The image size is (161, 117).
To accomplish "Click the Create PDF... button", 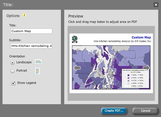I will pyautogui.click(x=114, y=111).
